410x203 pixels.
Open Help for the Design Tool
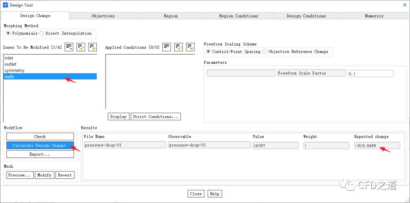coord(214,194)
